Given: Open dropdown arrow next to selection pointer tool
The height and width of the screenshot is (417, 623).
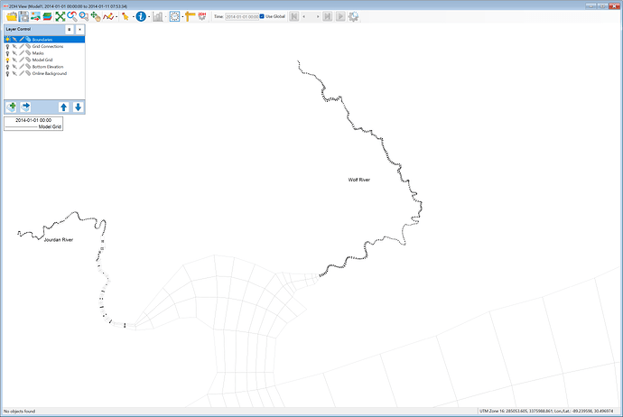Looking at the screenshot, I should point(133,16).
